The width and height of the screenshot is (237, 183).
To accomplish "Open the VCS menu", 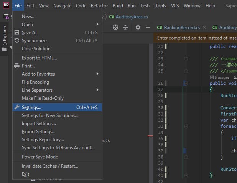I will click(175, 6).
